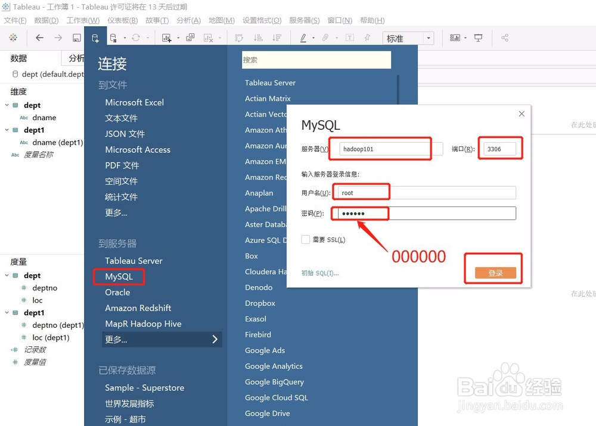Select the deptno measure field
This screenshot has height=426, width=596.
pyautogui.click(x=45, y=288)
